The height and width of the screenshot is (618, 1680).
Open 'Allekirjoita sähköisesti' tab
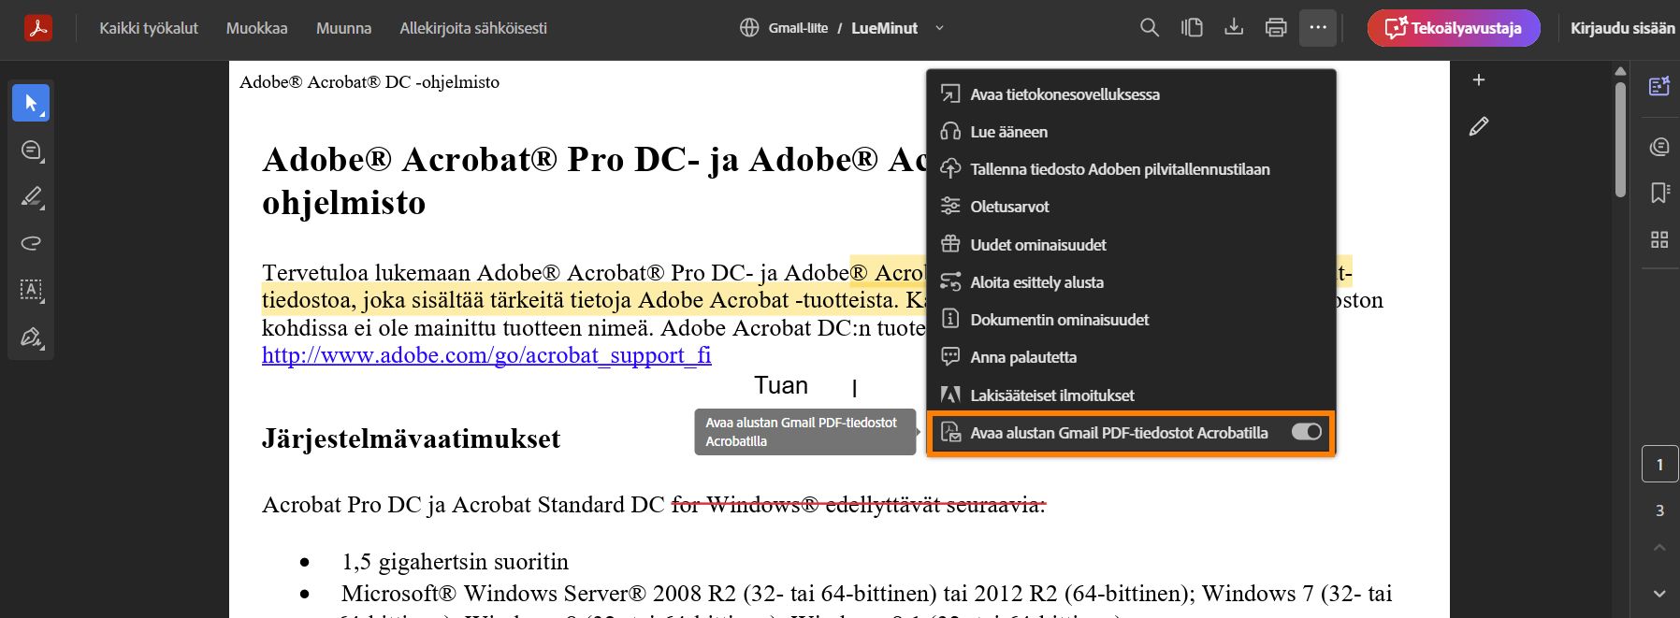[473, 28]
